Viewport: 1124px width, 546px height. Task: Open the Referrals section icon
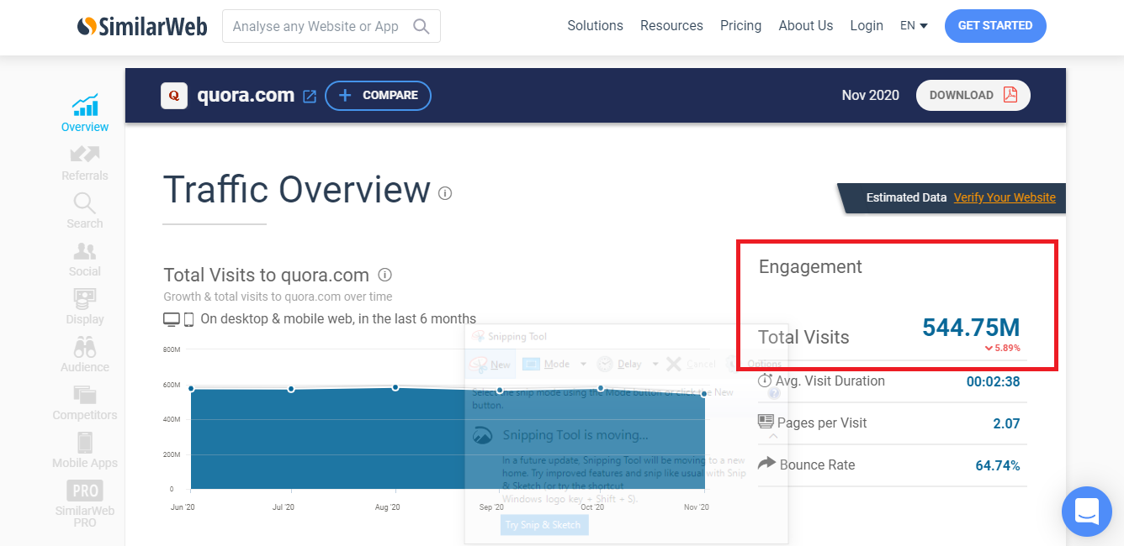pos(85,155)
